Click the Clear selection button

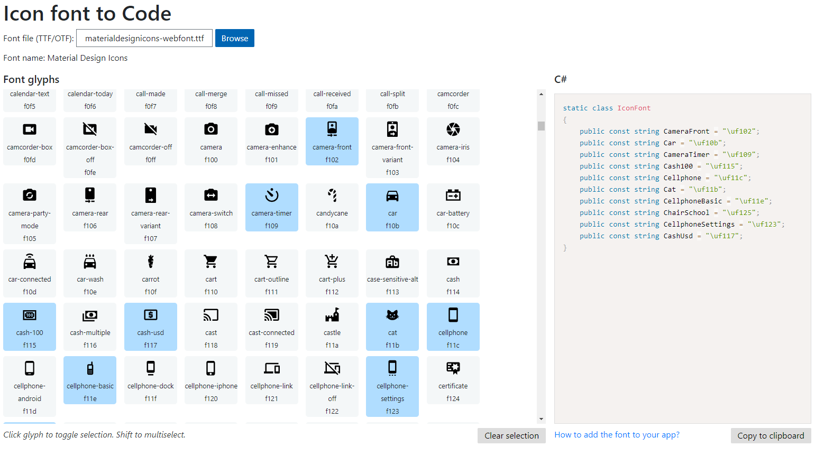coord(511,435)
